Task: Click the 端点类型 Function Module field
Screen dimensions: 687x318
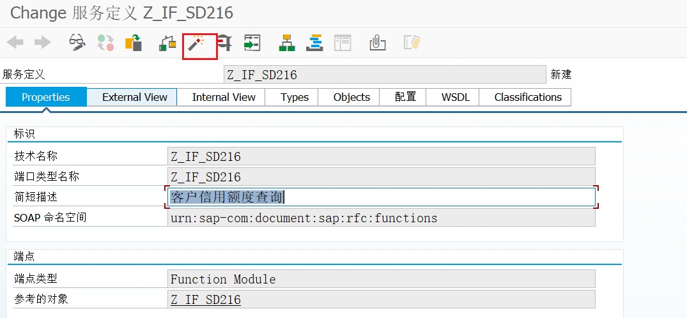Action: 381,279
